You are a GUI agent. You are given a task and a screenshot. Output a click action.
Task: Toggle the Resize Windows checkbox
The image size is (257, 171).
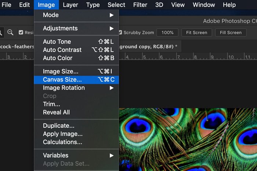click(21, 33)
